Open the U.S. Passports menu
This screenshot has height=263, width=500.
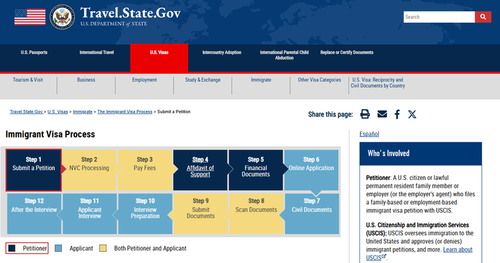click(x=34, y=53)
